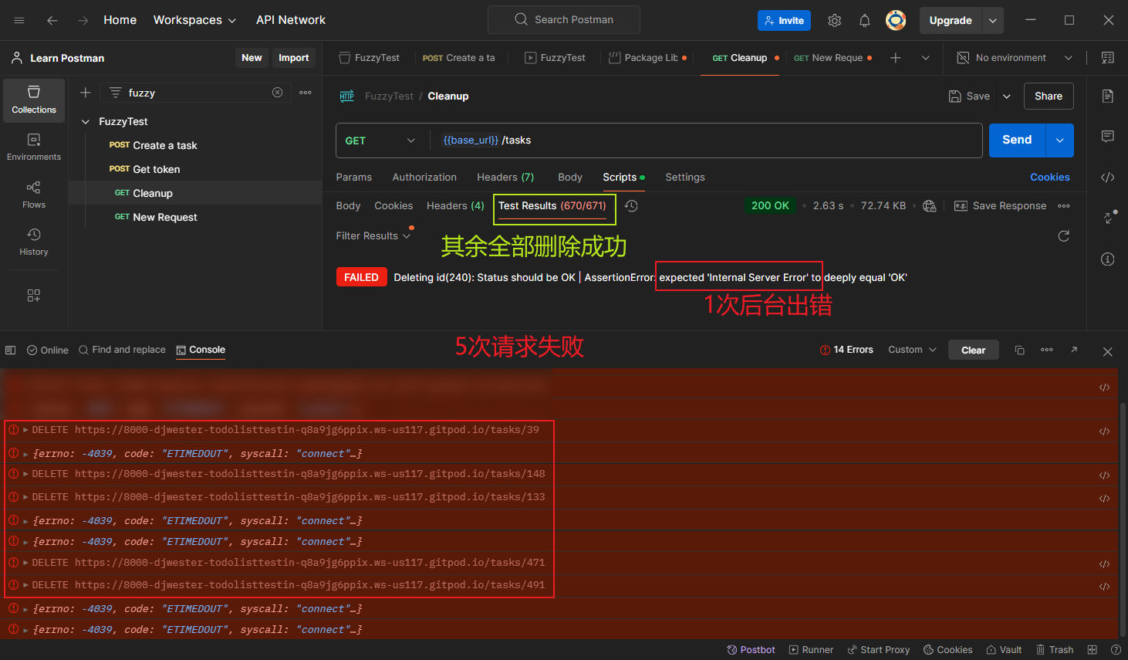This screenshot has width=1128, height=660.
Task: Switch to the Params tab
Action: [x=354, y=178]
